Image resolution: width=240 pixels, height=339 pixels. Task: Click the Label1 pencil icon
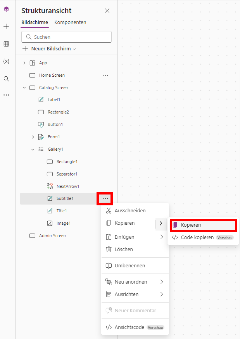pyautogui.click(x=41, y=100)
